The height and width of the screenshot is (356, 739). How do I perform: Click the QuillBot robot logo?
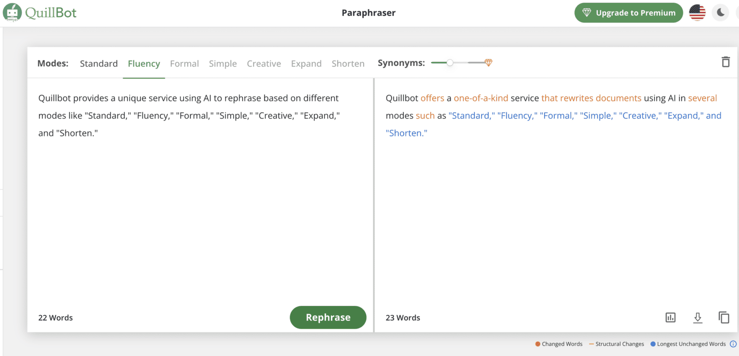click(12, 12)
